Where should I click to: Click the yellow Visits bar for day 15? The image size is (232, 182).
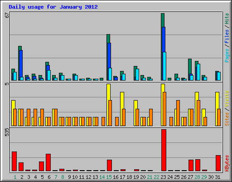click(x=108, y=92)
